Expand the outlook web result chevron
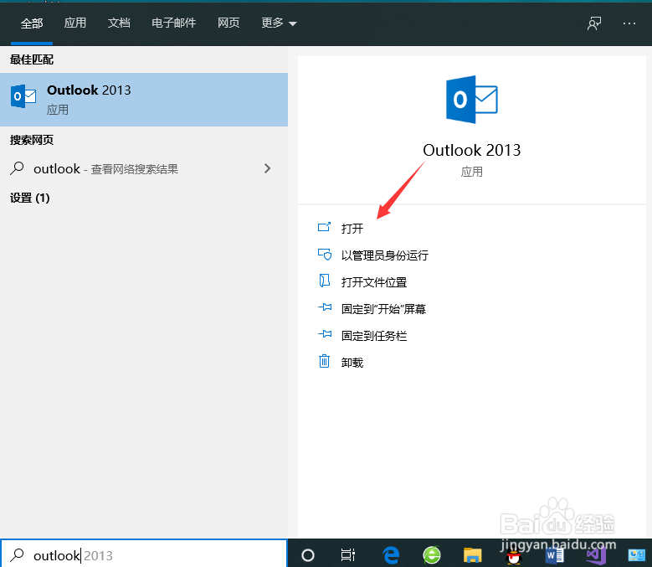The image size is (652, 567). (267, 168)
